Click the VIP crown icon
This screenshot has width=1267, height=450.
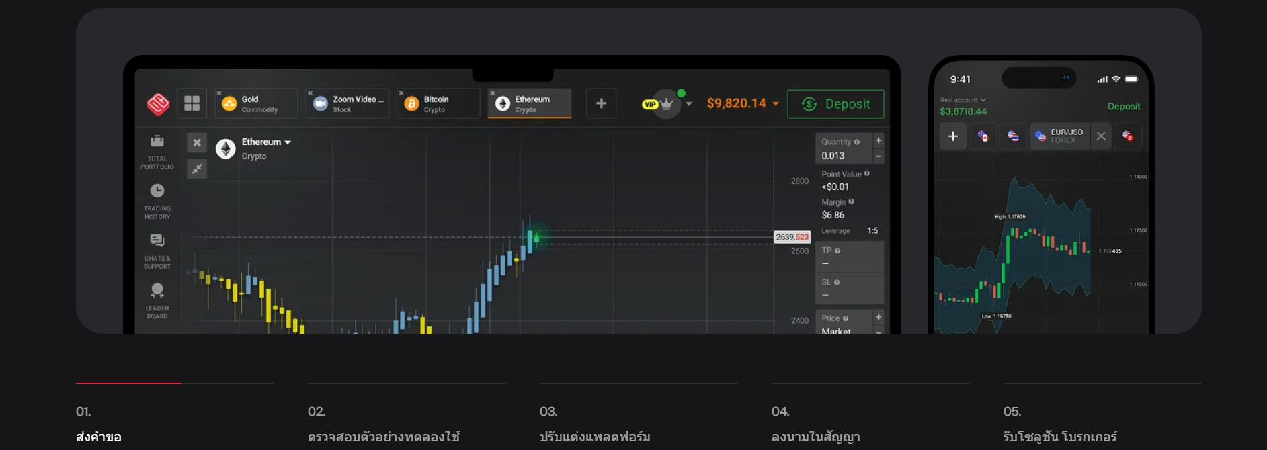[x=665, y=104]
